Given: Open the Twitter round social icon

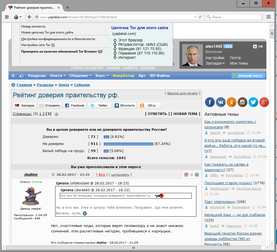Looking at the screenshot, I should 253,102.
